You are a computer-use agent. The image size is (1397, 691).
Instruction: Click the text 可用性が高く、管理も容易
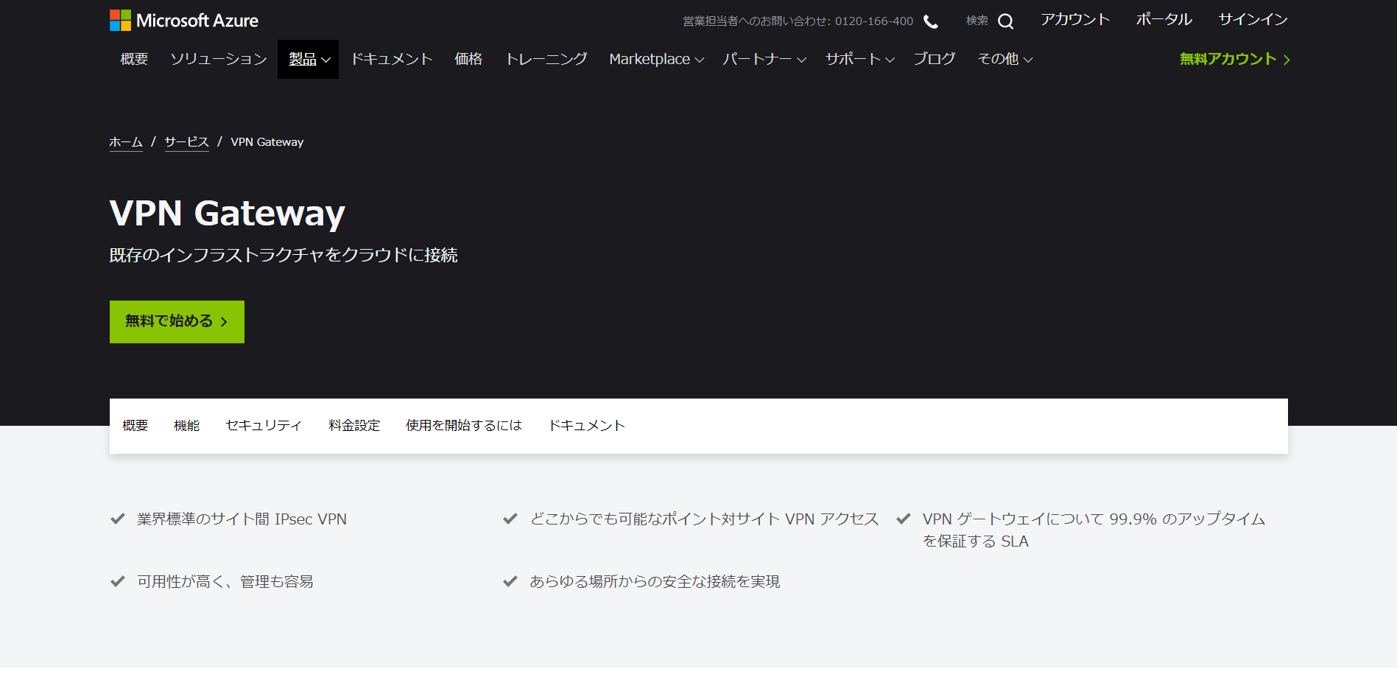(x=225, y=582)
